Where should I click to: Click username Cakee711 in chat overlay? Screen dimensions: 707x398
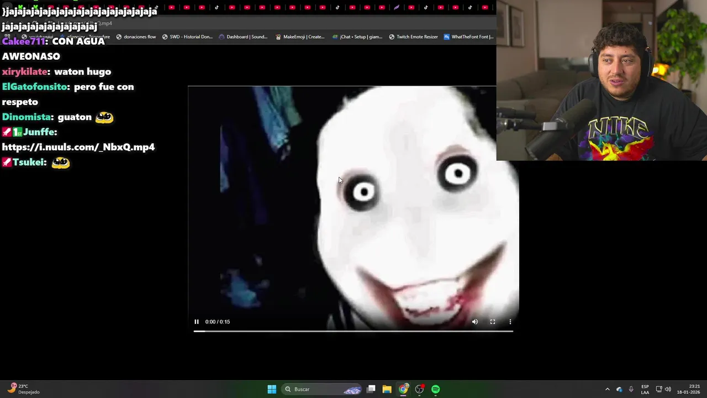(x=24, y=41)
